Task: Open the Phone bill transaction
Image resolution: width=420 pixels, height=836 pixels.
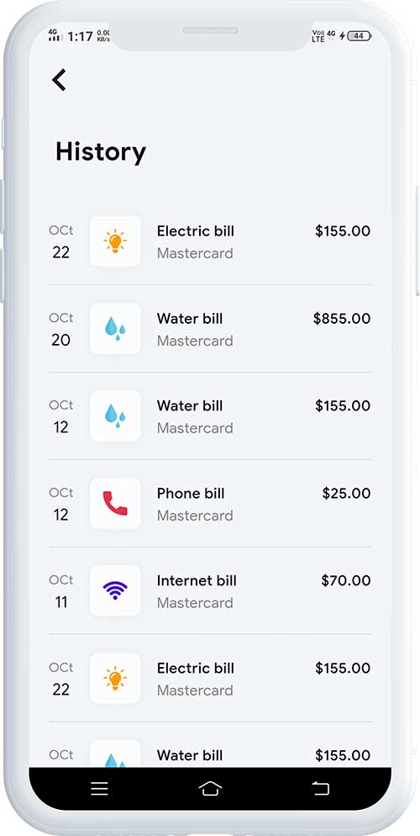Action: point(210,503)
